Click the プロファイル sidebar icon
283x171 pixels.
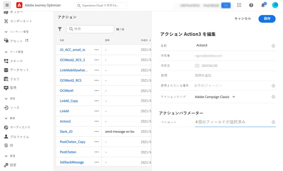(6, 137)
